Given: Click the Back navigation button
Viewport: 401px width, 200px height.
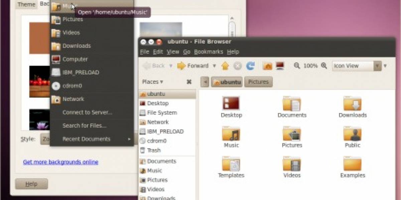Looking at the screenshot, I should (x=154, y=66).
